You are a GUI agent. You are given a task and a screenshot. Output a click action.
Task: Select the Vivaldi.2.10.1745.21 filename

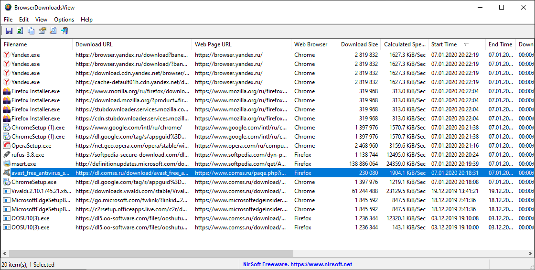pyautogui.click(x=41, y=191)
